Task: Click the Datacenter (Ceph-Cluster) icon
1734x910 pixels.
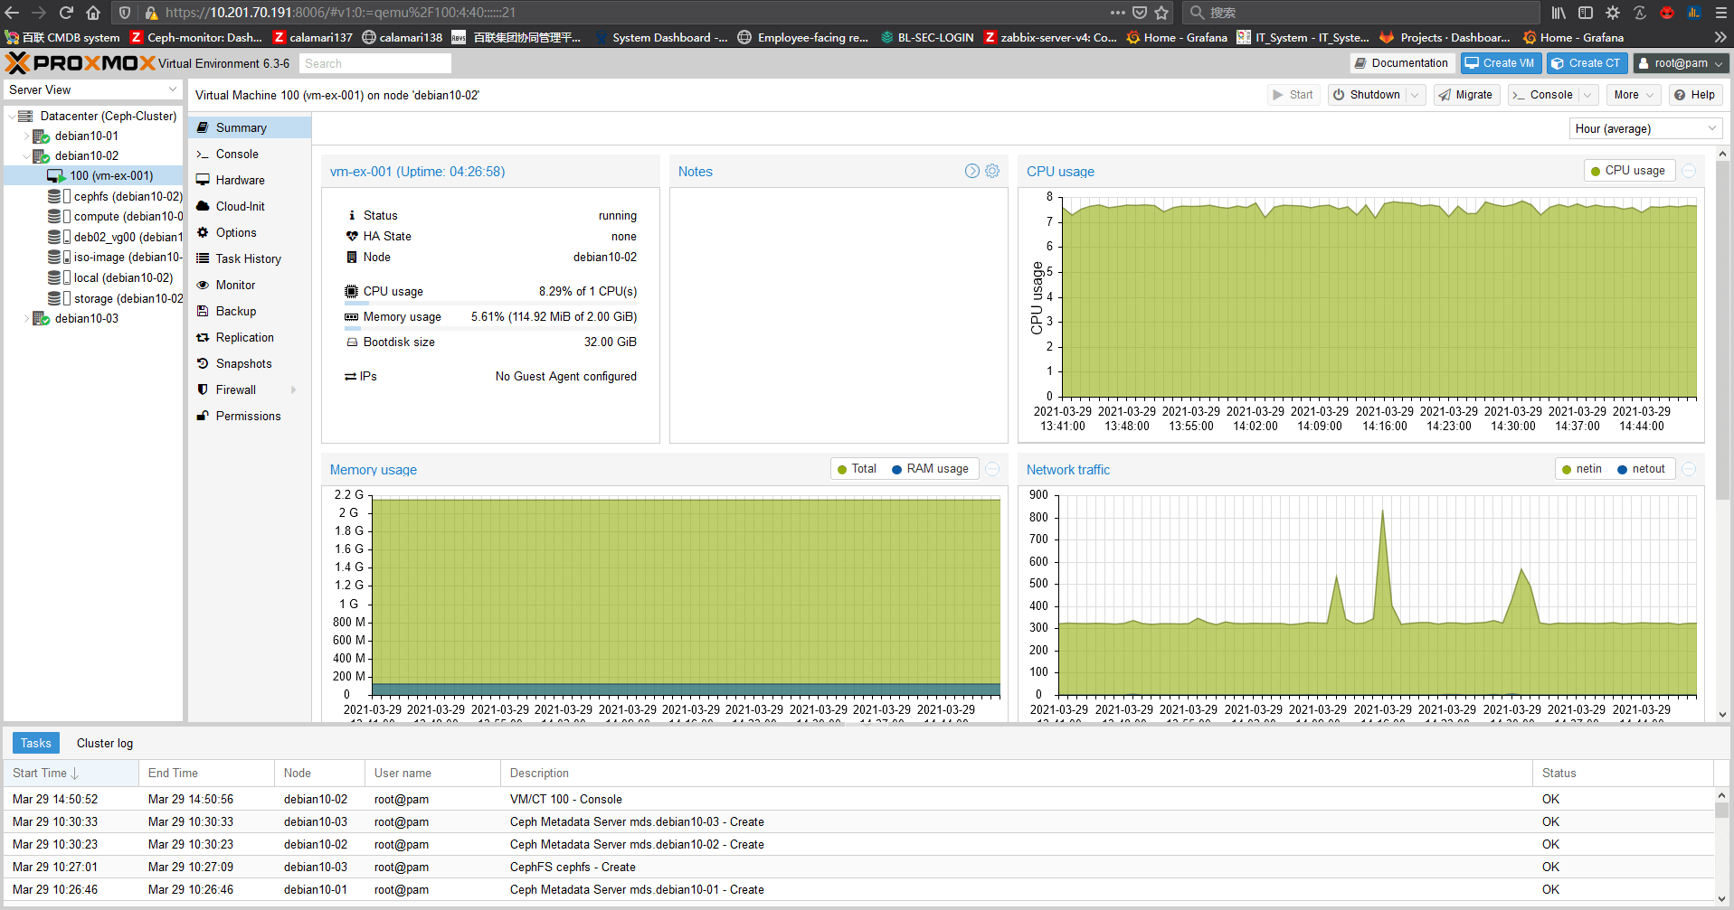Action: [25, 117]
